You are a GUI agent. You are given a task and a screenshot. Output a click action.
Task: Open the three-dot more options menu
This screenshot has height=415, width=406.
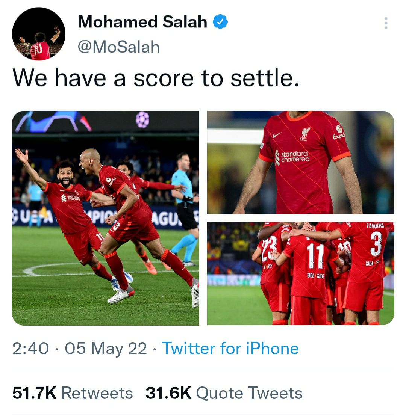click(386, 23)
